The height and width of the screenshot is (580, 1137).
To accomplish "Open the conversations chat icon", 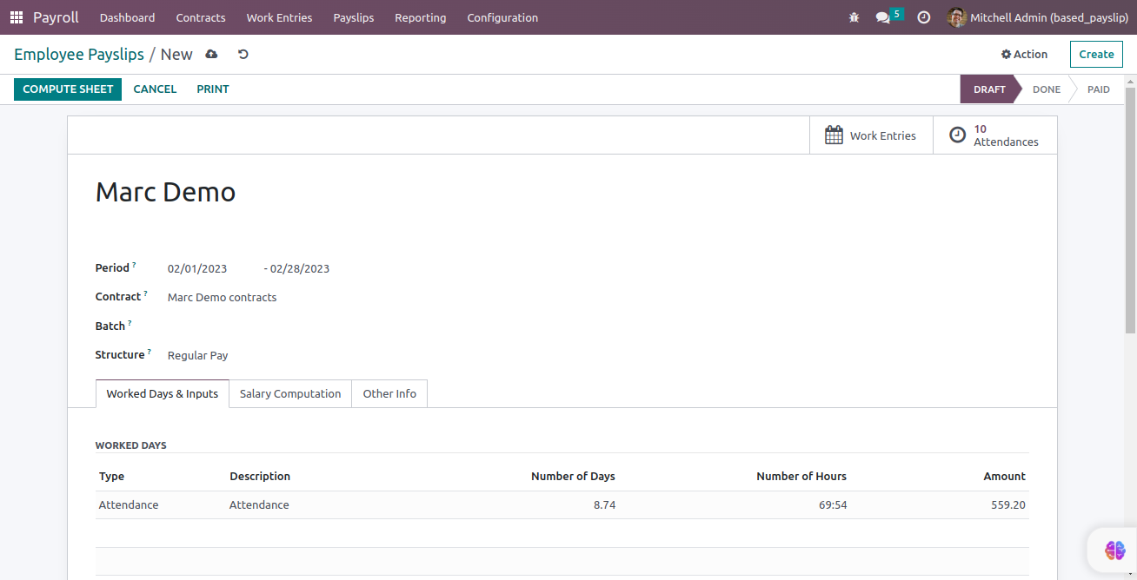I will click(883, 17).
